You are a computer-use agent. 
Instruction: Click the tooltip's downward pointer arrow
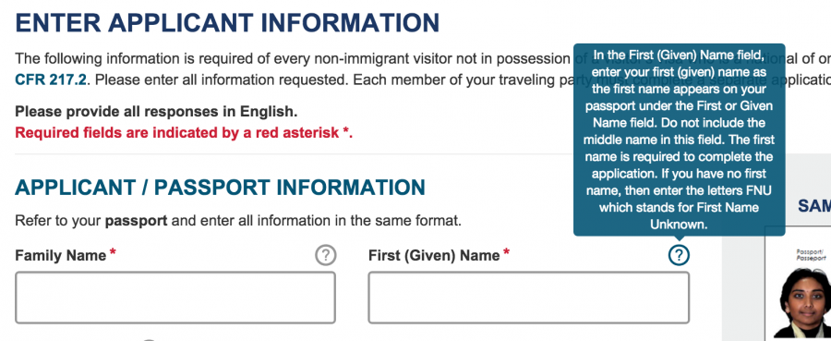(679, 239)
